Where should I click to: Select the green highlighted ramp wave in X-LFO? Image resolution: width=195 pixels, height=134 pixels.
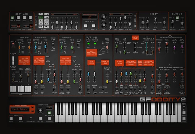point(41,17)
